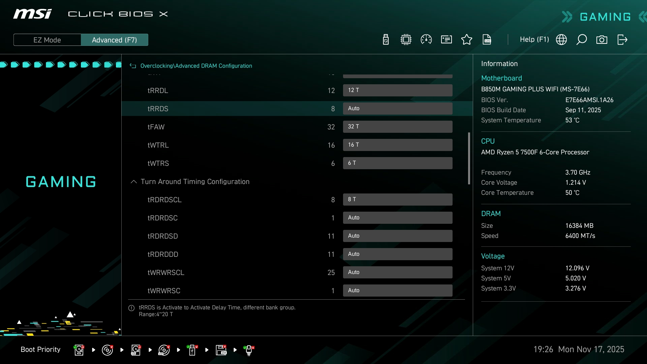Click Overclocking\Advanced DRAM Configuration breadcrumb
647x364 pixels.
tap(196, 66)
